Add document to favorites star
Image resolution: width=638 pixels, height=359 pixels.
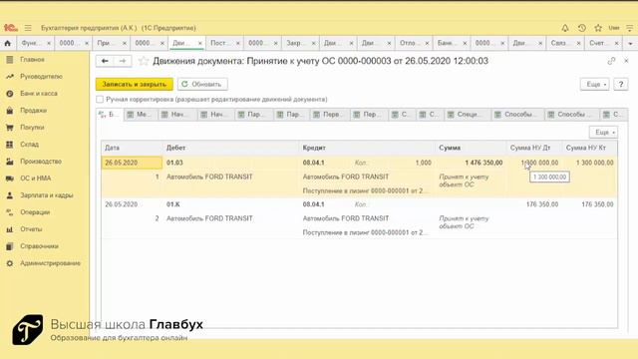point(144,61)
